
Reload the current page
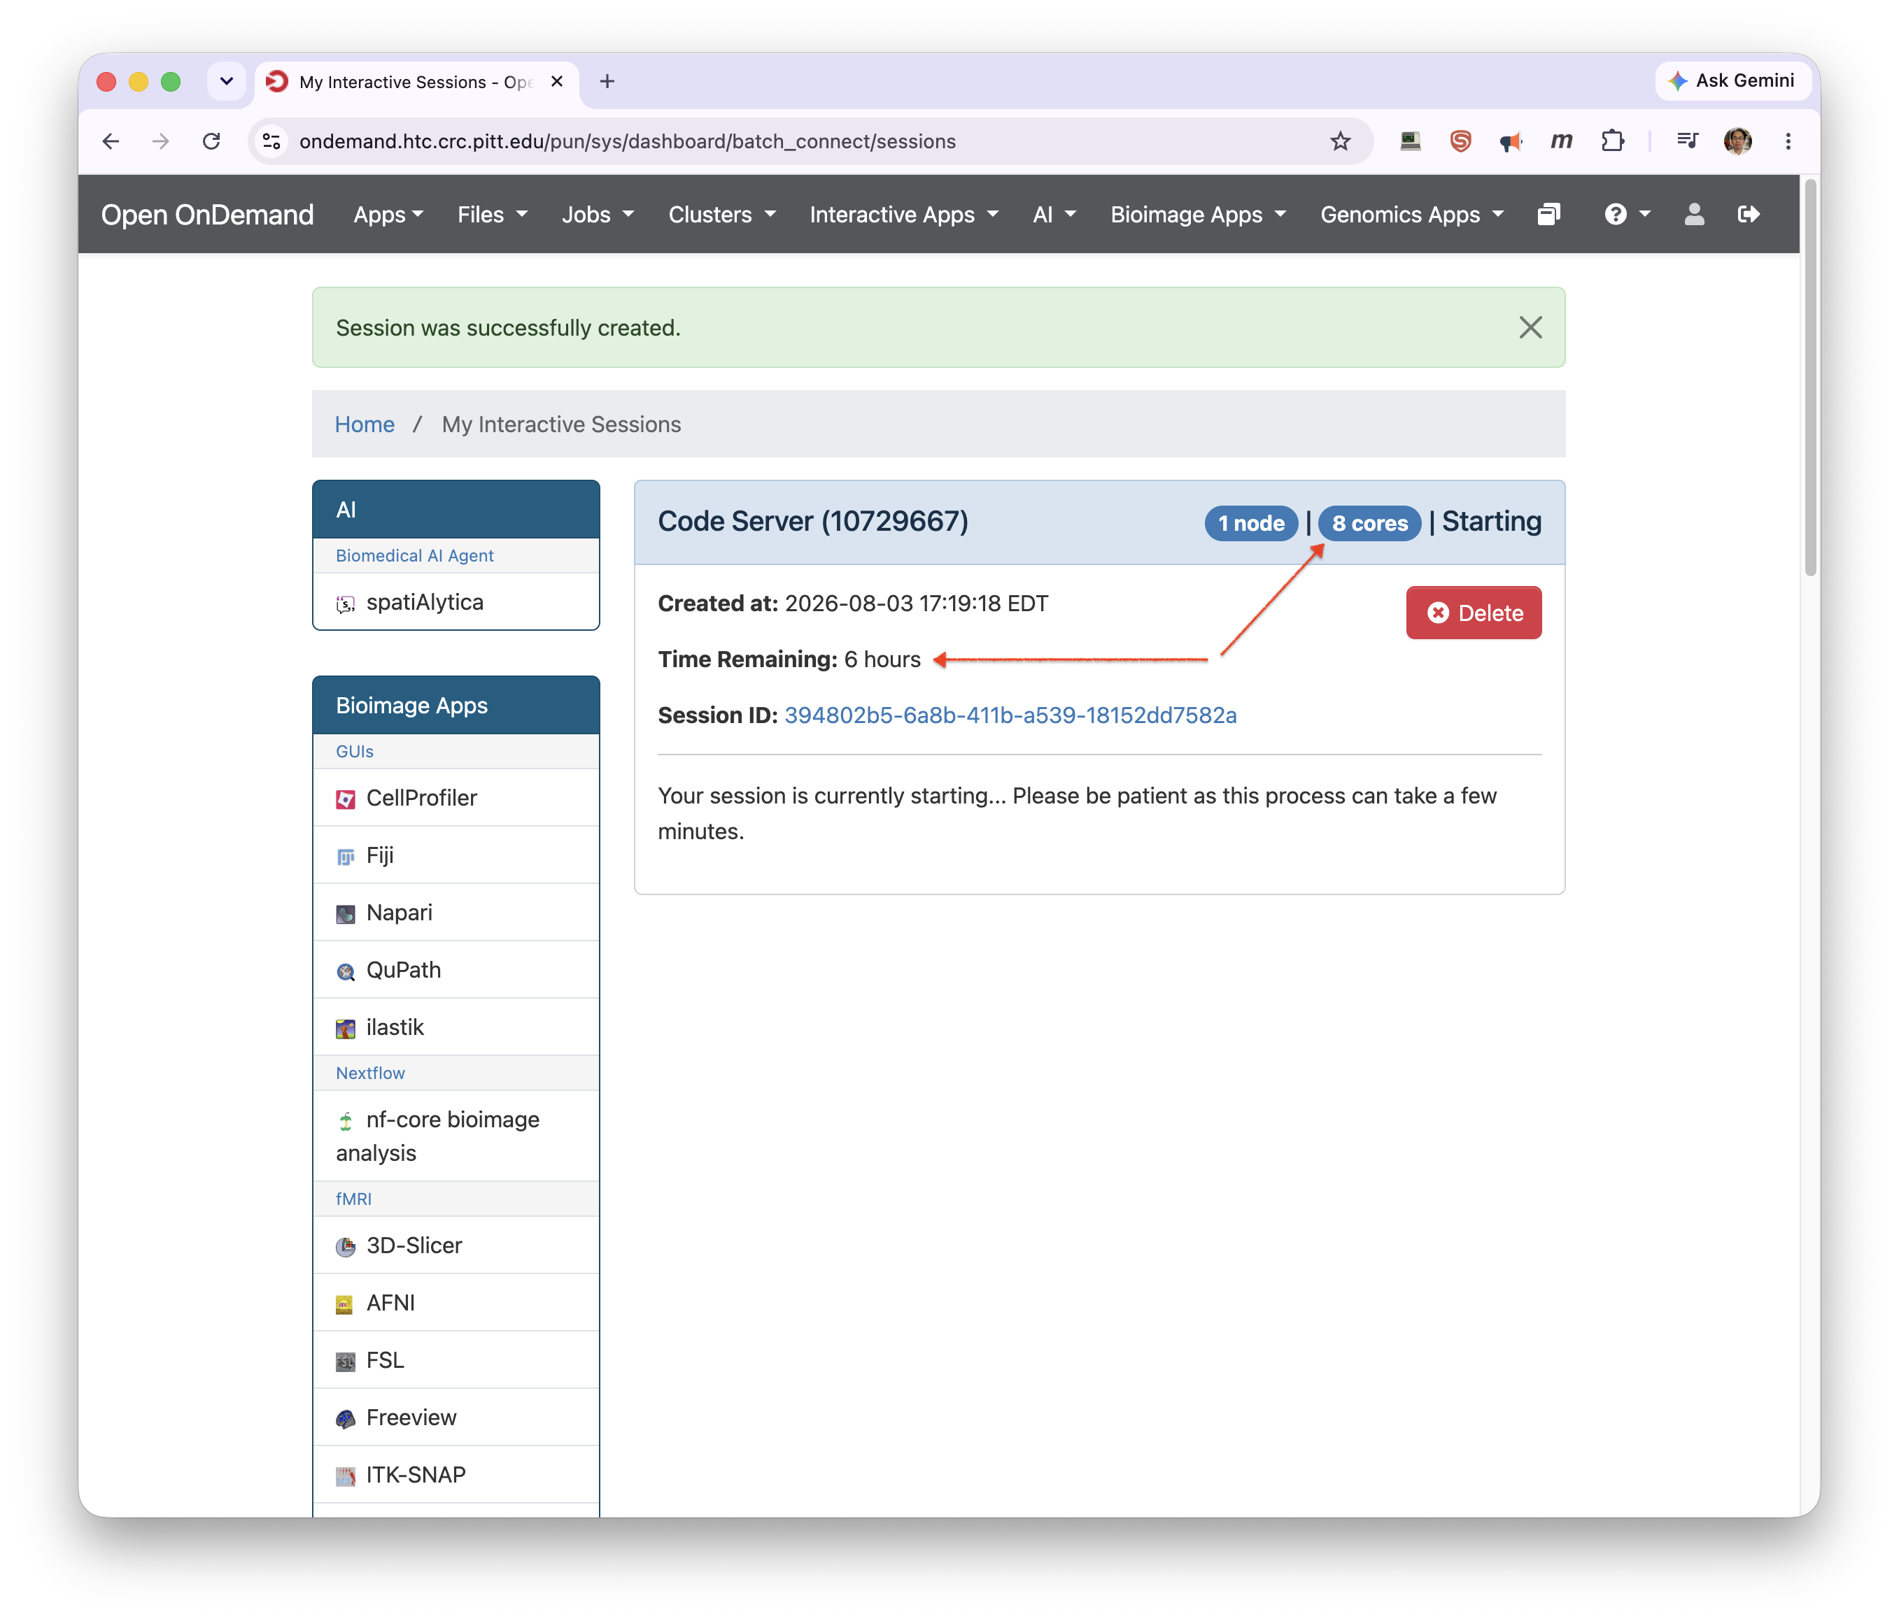[x=212, y=141]
